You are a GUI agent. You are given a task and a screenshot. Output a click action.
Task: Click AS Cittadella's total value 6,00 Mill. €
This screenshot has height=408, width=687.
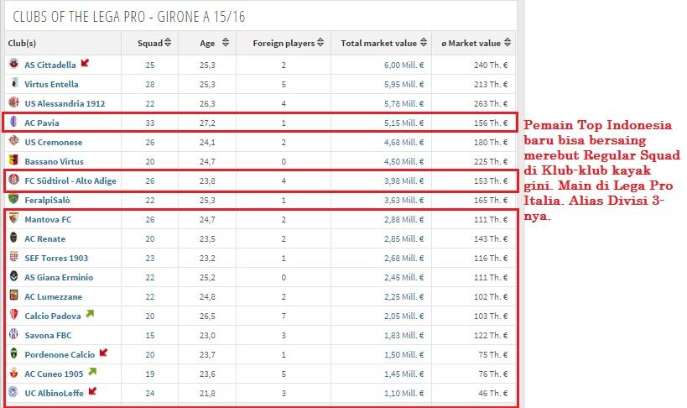[x=404, y=65]
